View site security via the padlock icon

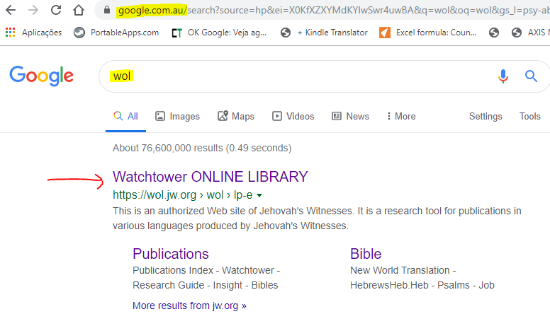tap(107, 10)
